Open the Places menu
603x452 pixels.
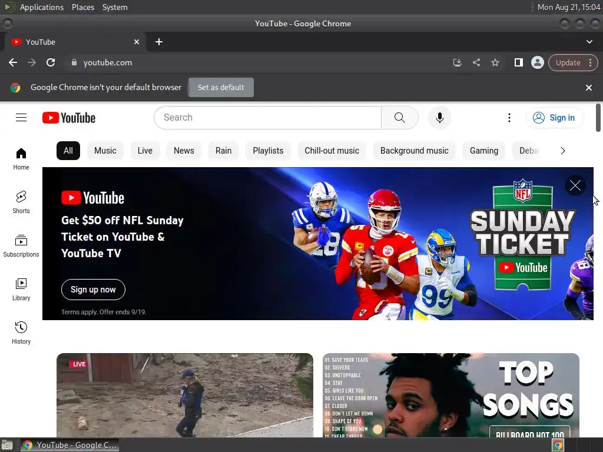pos(82,7)
